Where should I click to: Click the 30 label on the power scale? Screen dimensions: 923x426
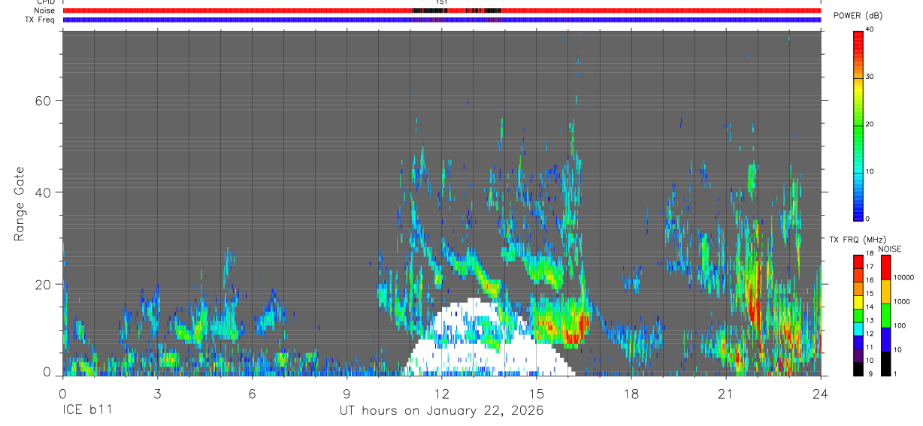coord(870,77)
